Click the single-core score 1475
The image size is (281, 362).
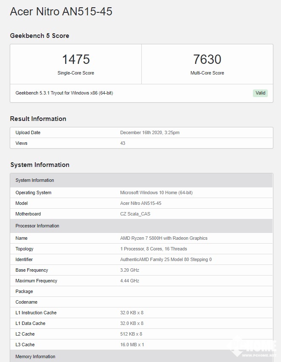(x=76, y=59)
